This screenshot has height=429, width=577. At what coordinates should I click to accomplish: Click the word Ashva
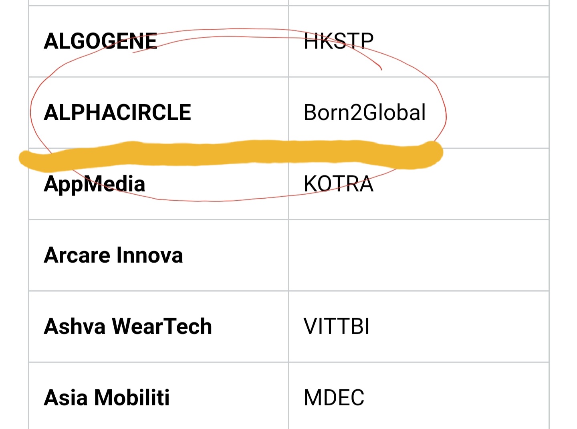pyautogui.click(x=75, y=326)
